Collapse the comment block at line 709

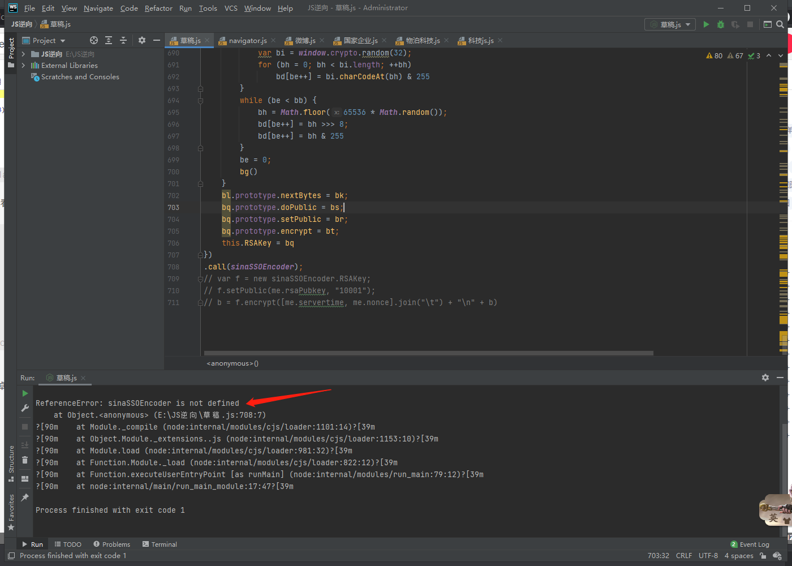tap(200, 279)
